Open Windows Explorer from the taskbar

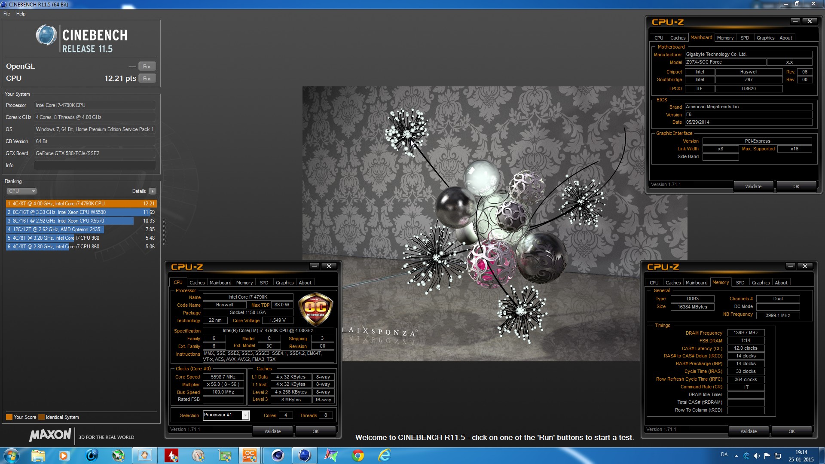(x=38, y=455)
